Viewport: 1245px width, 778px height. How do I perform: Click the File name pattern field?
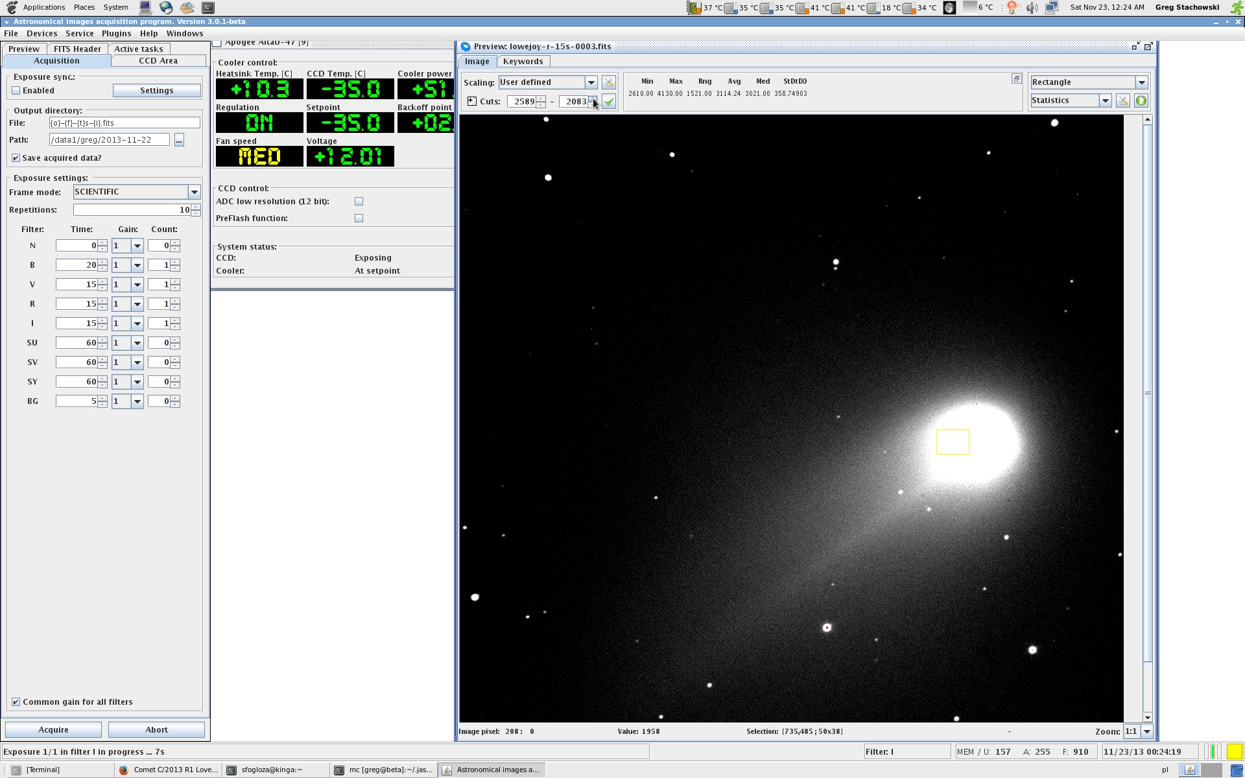pyautogui.click(x=124, y=123)
